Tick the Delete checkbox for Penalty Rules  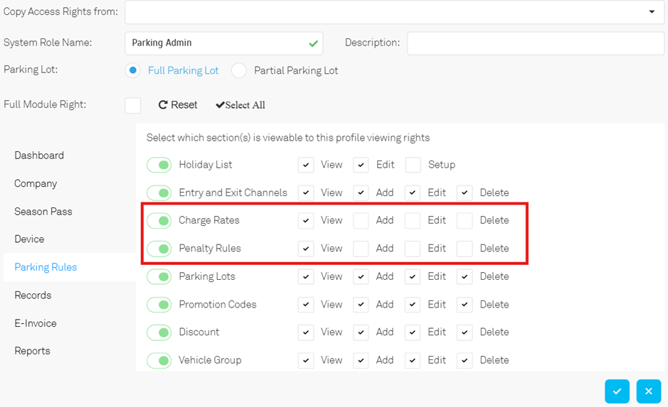point(465,249)
